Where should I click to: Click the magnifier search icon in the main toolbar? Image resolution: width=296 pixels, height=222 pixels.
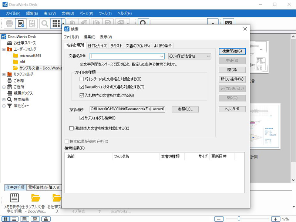point(45,24)
